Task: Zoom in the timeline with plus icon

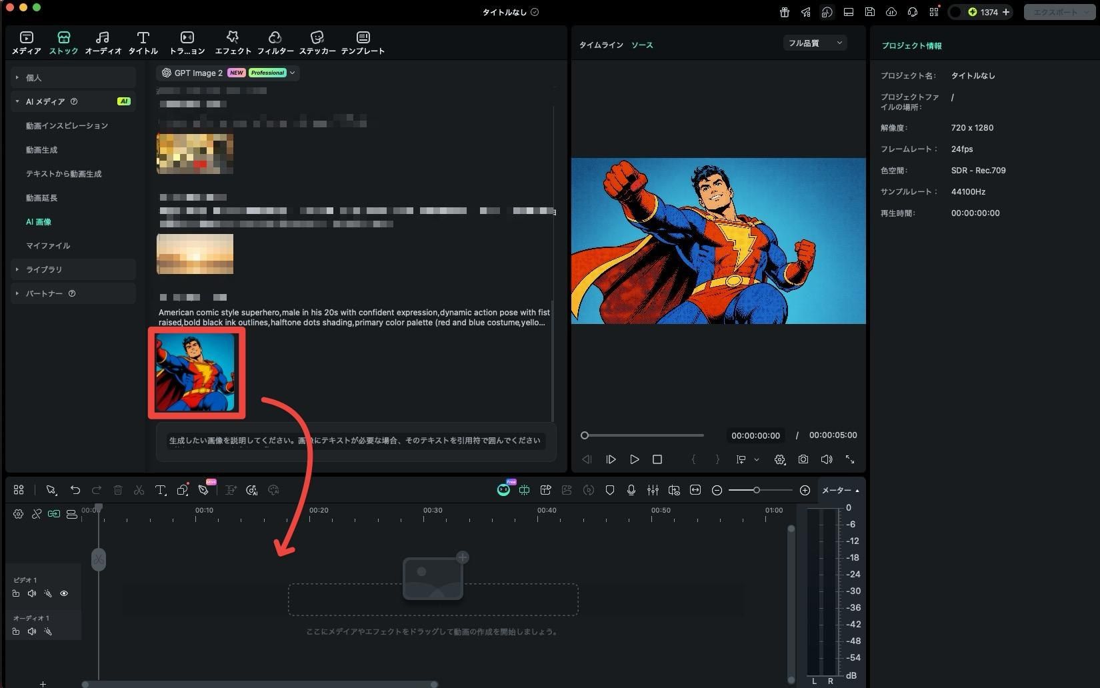Action: pyautogui.click(x=805, y=490)
